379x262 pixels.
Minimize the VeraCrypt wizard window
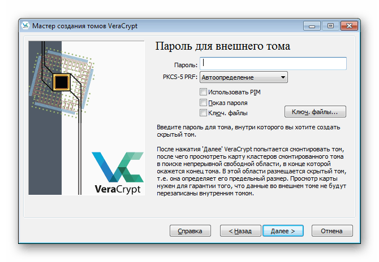312,26
